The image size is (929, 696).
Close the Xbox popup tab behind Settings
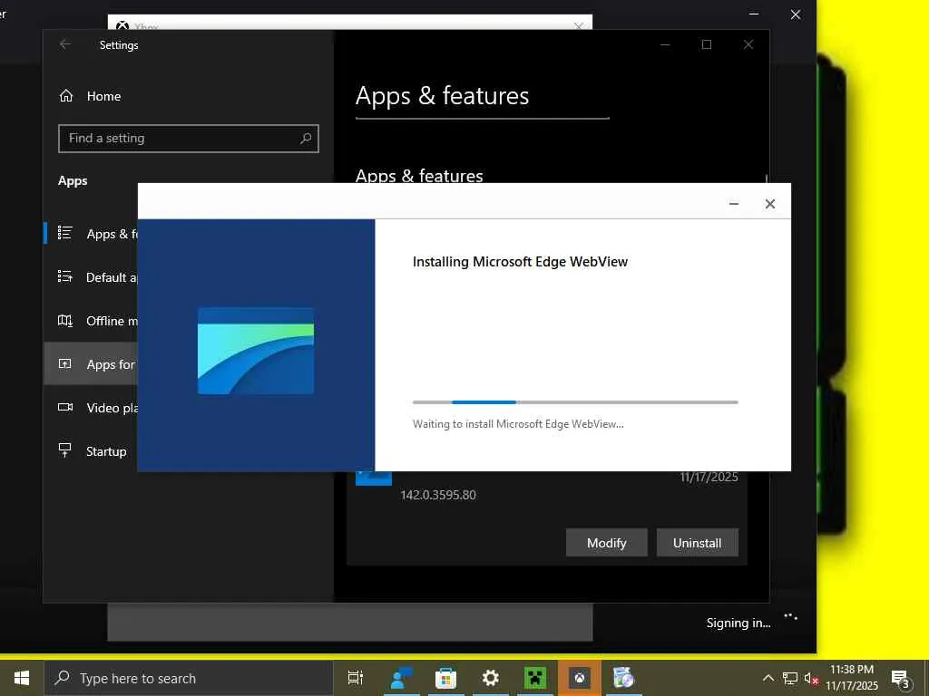click(579, 26)
